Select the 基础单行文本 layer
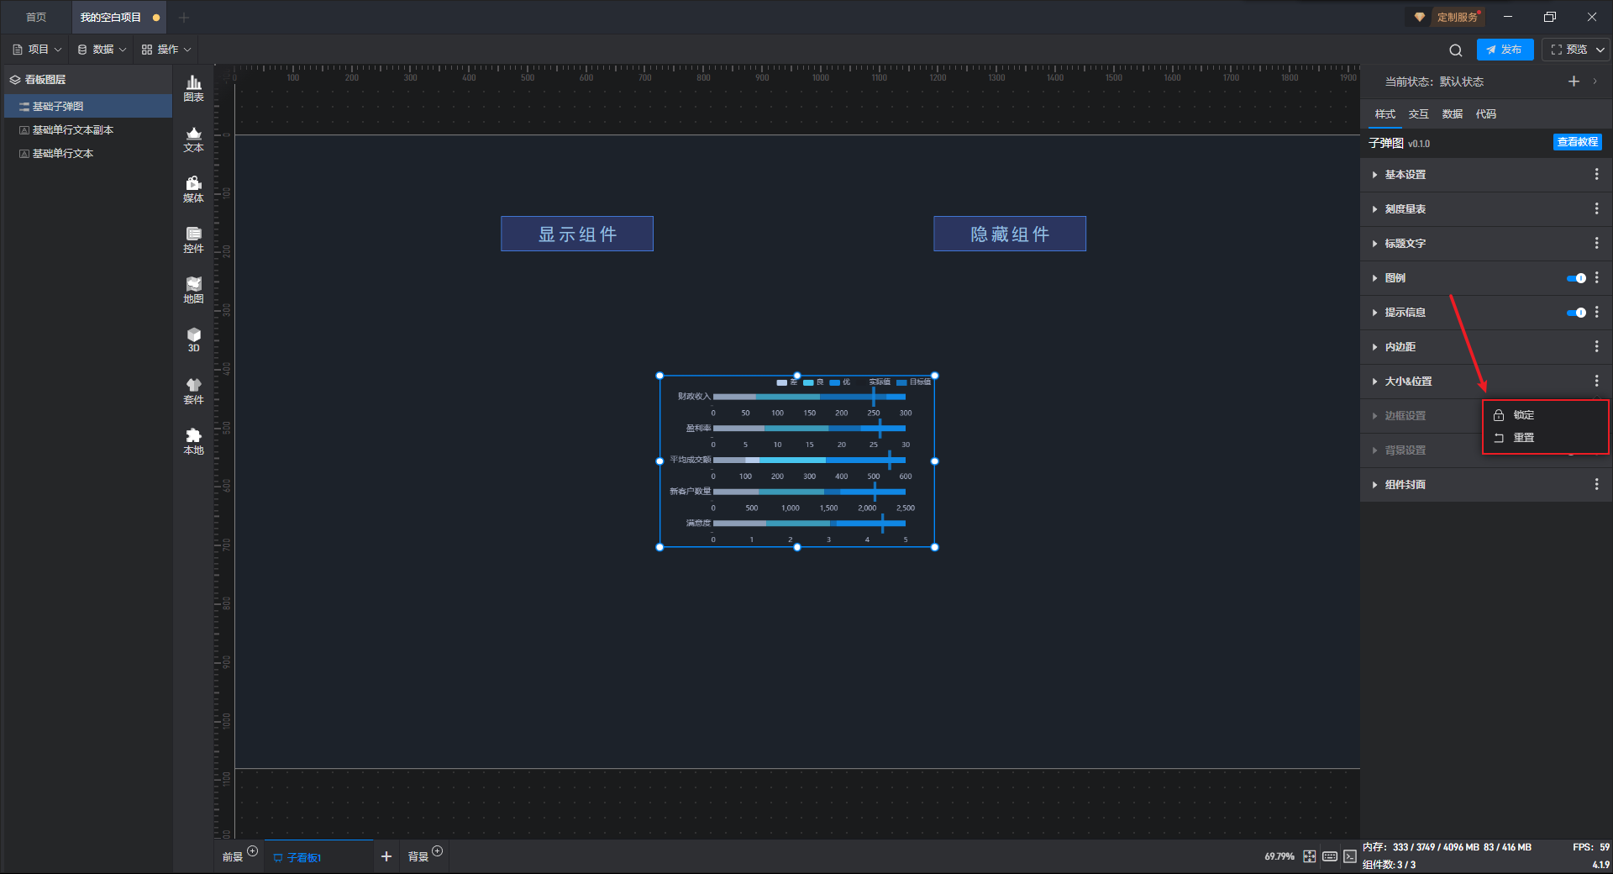 [x=88, y=153]
